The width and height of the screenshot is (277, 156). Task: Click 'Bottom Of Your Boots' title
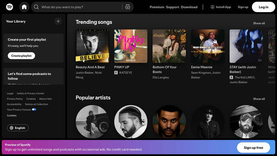click(164, 69)
